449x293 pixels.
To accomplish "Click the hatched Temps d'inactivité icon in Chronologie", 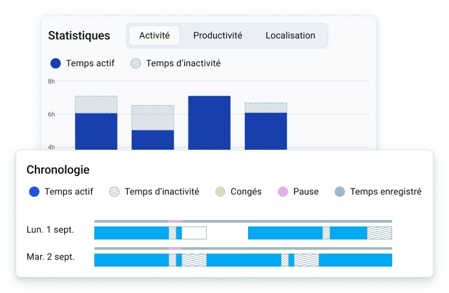I will tap(114, 192).
